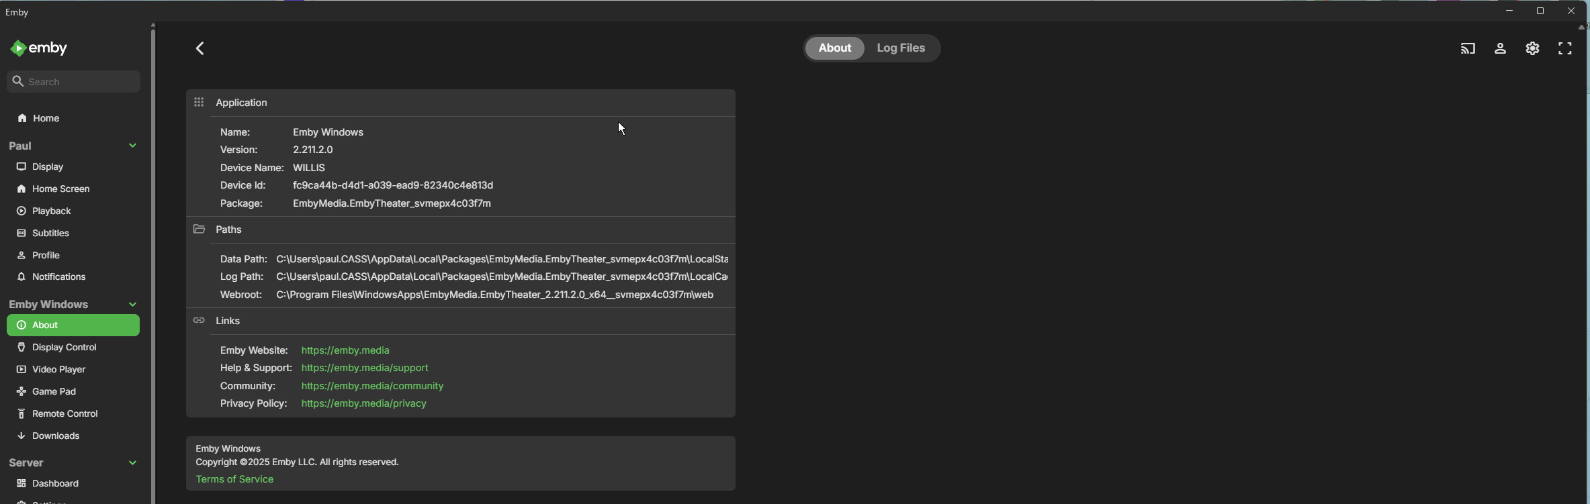Image resolution: width=1590 pixels, height=504 pixels.
Task: Open server Dashboard
Action: tap(73, 484)
